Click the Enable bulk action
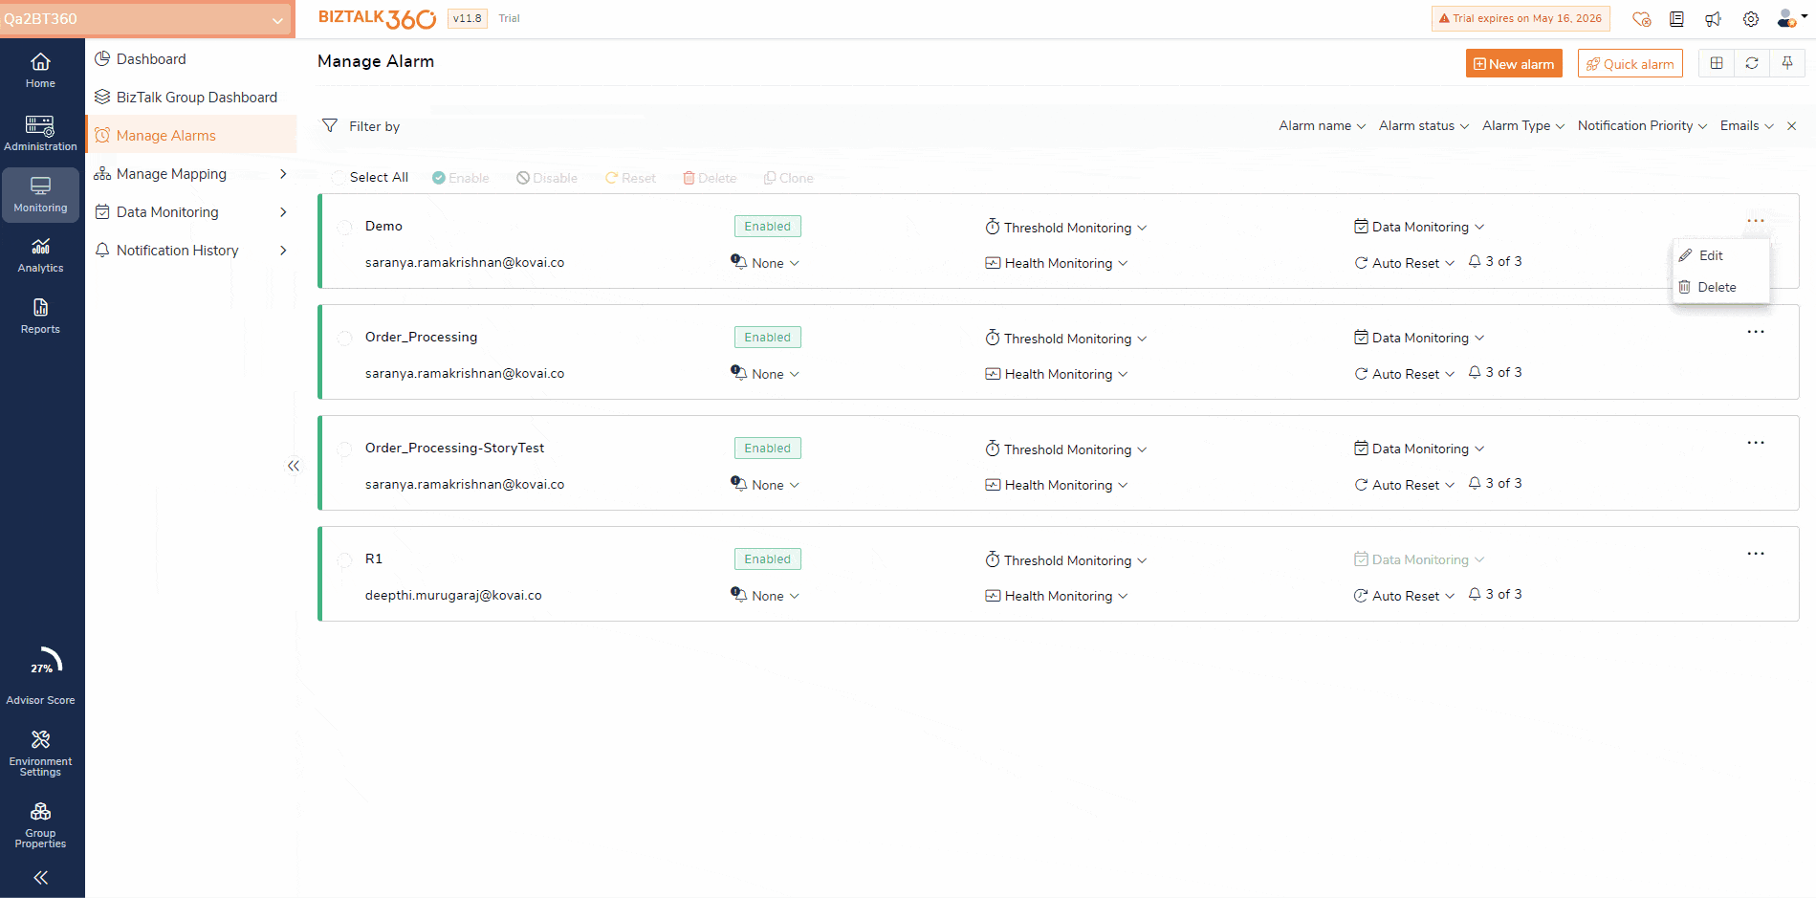Screen dimensions: 1816x898 [460, 178]
